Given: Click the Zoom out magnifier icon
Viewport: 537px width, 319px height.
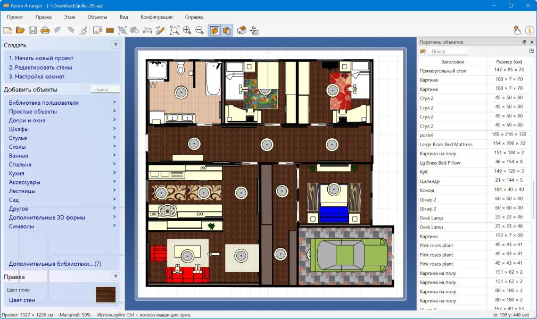Looking at the screenshot, I should [200, 30].
